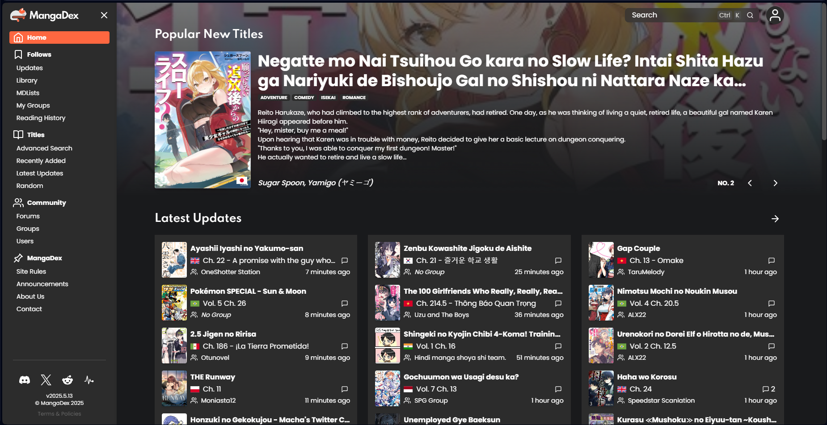Open the featured Negatte mo Nai Tsuihou title
The image size is (827, 425).
point(511,71)
